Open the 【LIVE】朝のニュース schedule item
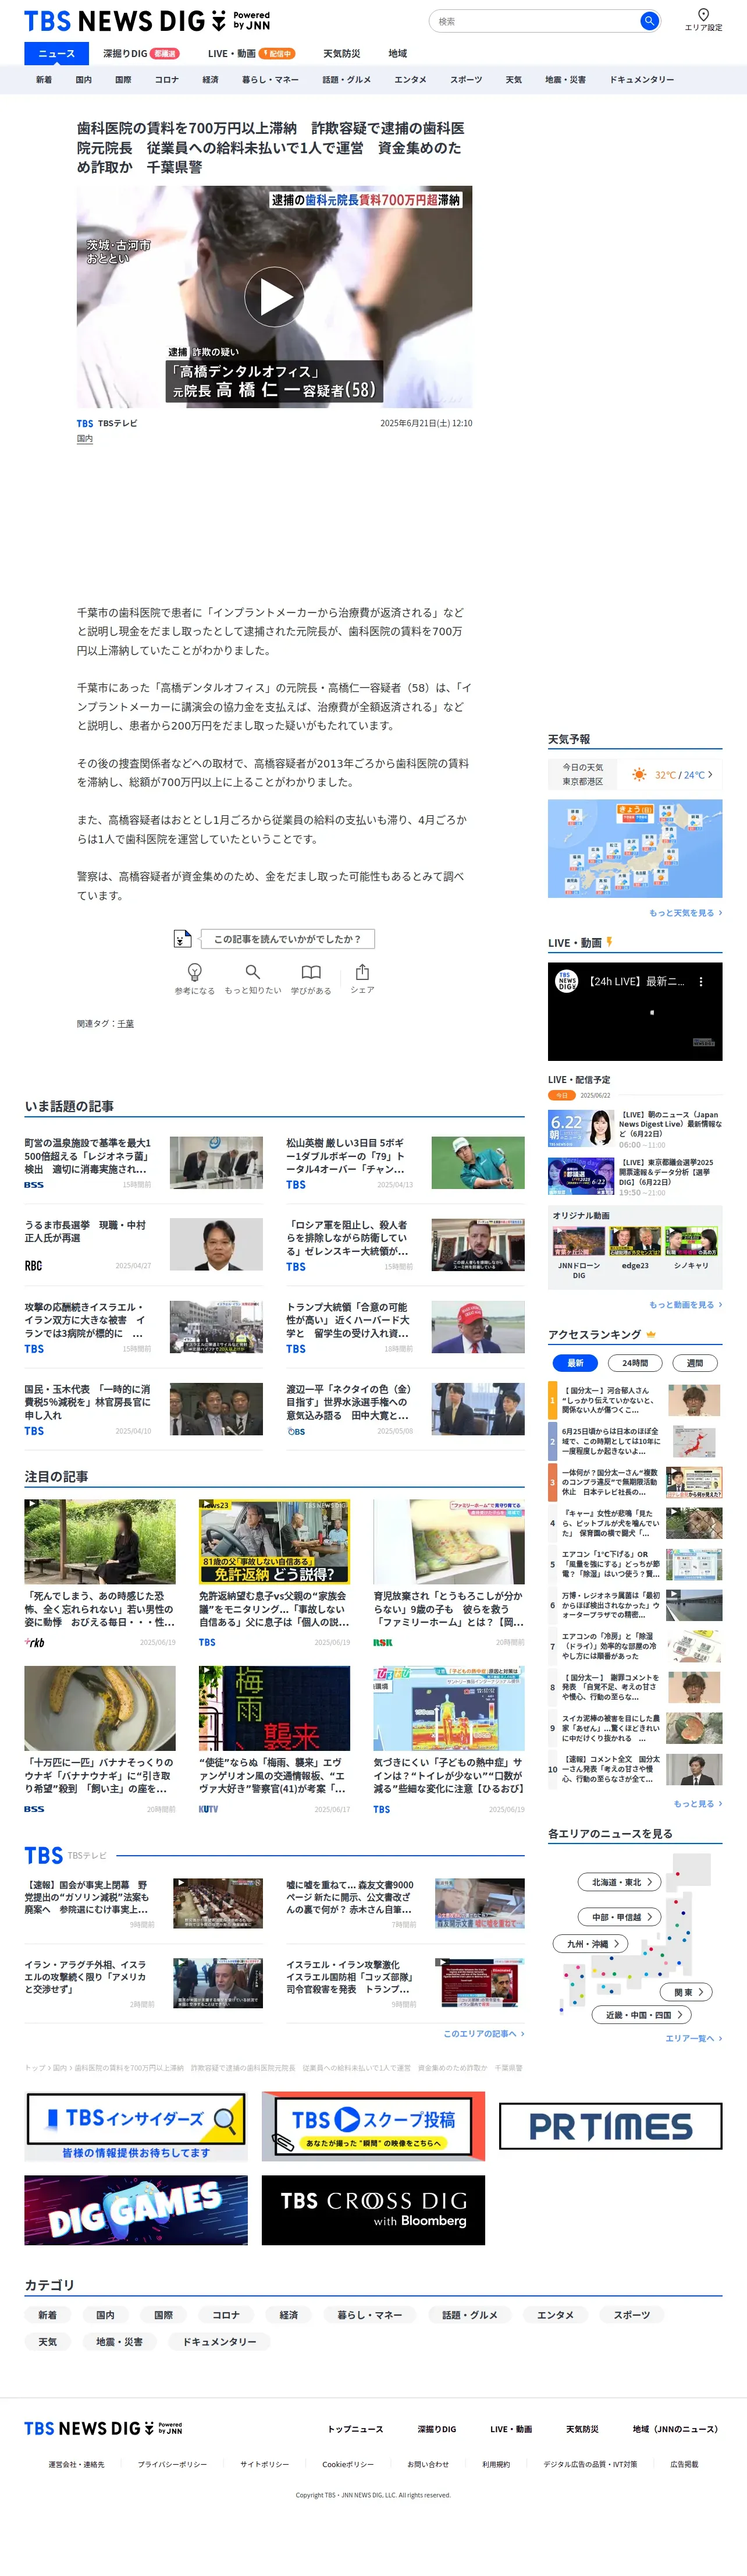 [635, 1128]
